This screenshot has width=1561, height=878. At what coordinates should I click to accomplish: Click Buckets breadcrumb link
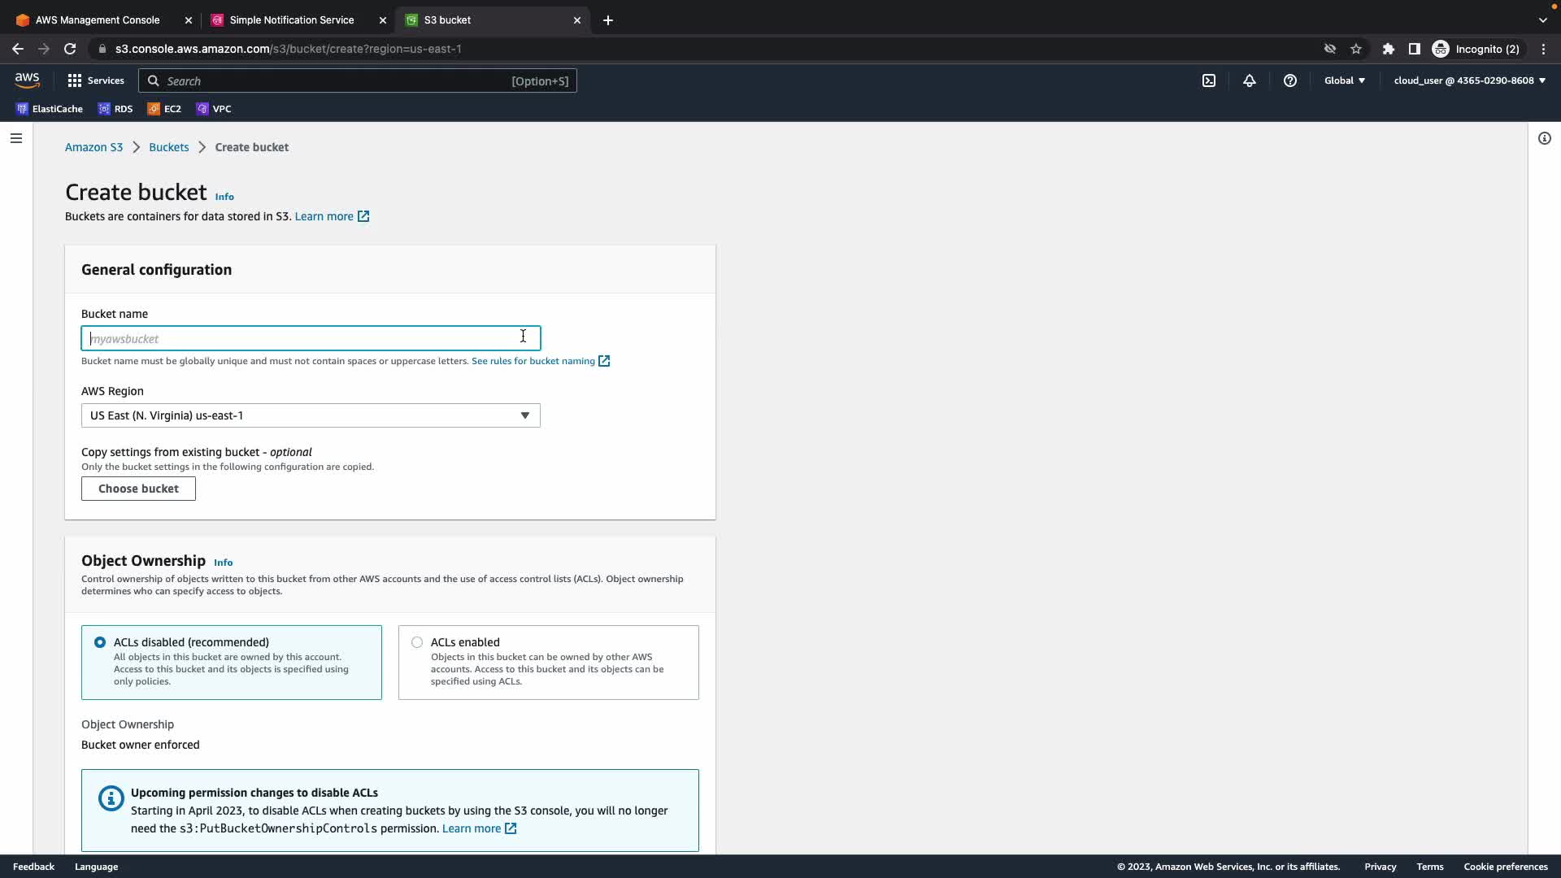pos(168,147)
